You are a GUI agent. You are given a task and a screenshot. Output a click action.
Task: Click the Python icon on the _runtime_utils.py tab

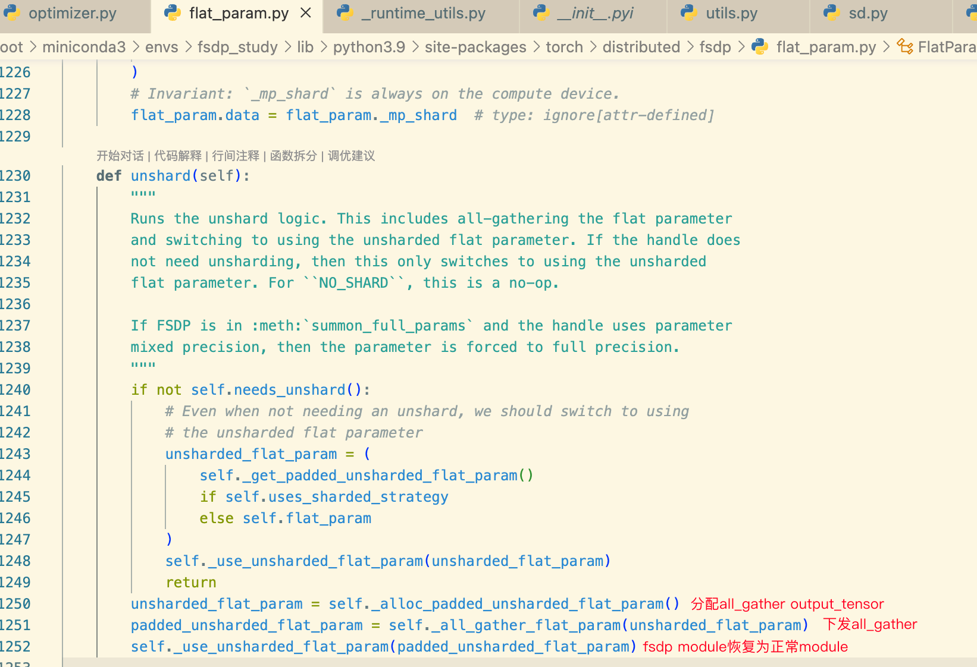[x=344, y=12]
